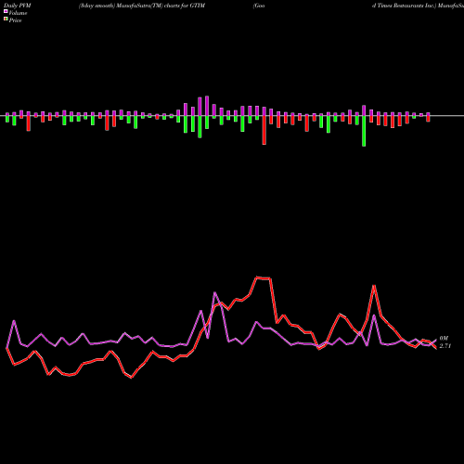Viewport: 464px width, 464px height.
Task: Click the Volume legend color swatch
Action: (6, 12)
